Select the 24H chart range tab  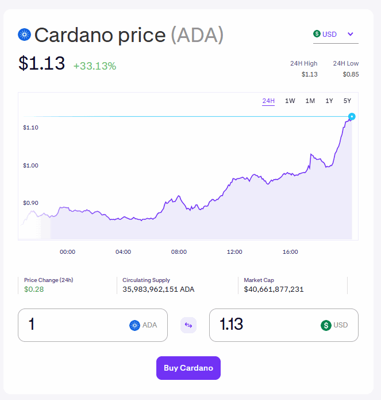(x=268, y=101)
